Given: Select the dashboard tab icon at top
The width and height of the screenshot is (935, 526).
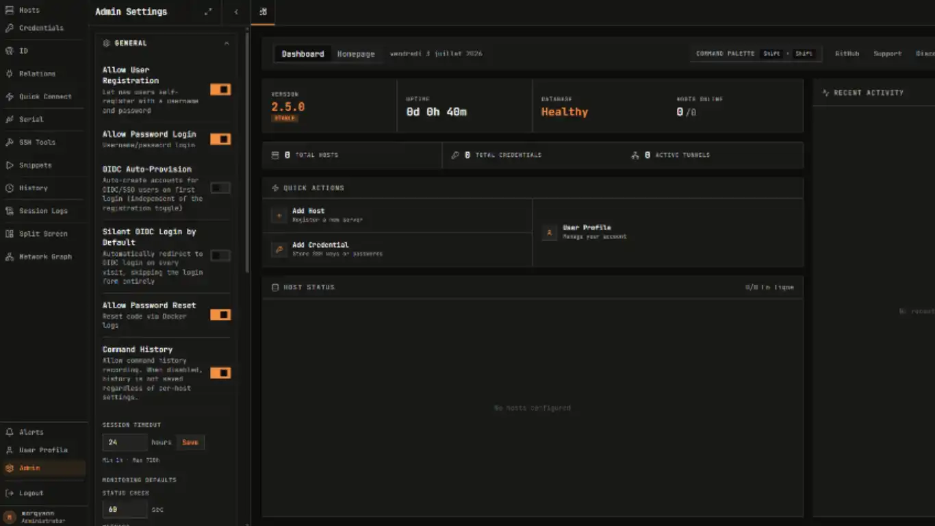Looking at the screenshot, I should 263,12.
